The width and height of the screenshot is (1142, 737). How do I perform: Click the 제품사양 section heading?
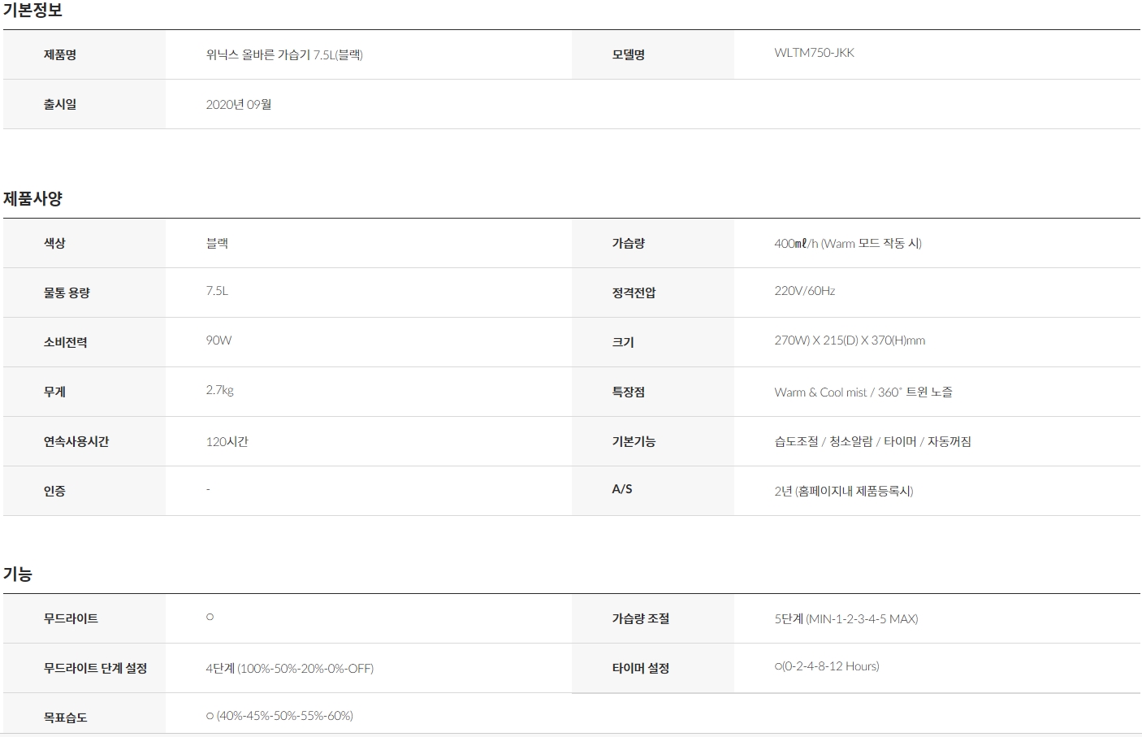pos(32,198)
